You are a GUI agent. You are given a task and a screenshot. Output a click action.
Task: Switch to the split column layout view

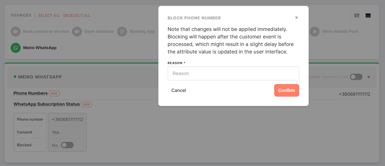(x=357, y=16)
